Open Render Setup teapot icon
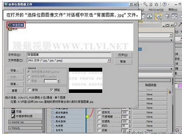This screenshot has height=134, width=182. [168, 17]
